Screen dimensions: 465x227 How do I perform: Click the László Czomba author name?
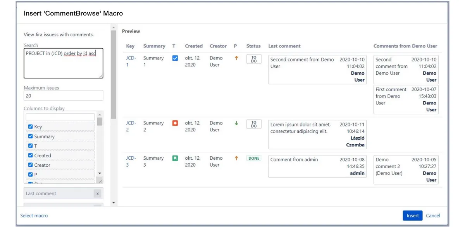click(x=355, y=142)
